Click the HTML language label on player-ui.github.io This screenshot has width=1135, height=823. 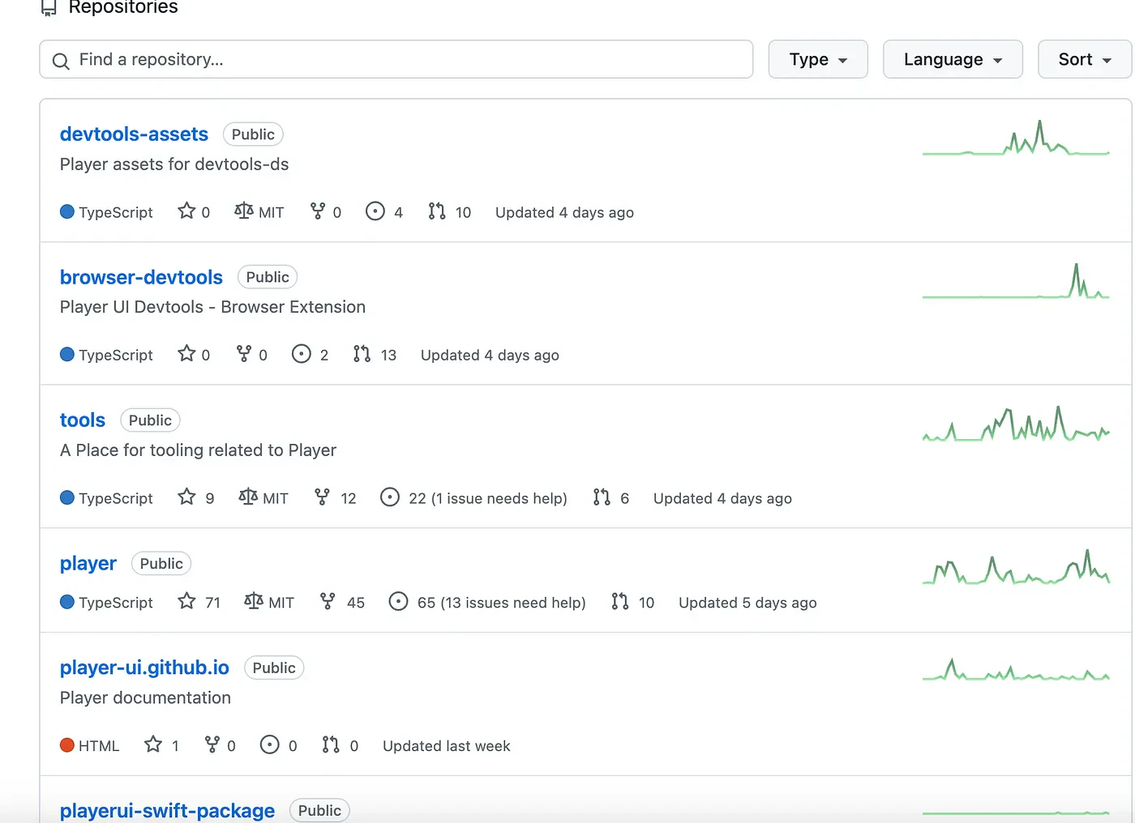click(99, 746)
